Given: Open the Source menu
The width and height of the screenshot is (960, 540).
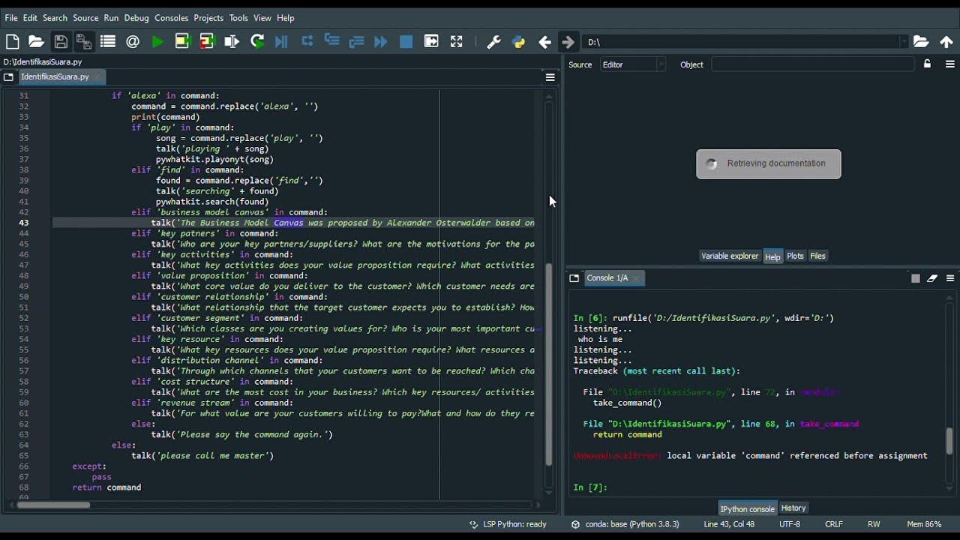Looking at the screenshot, I should click(85, 18).
